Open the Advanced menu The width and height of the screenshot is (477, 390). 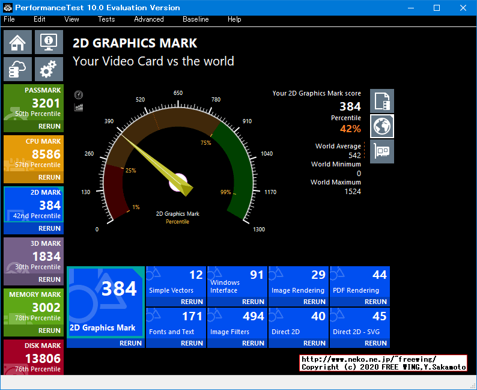point(148,19)
